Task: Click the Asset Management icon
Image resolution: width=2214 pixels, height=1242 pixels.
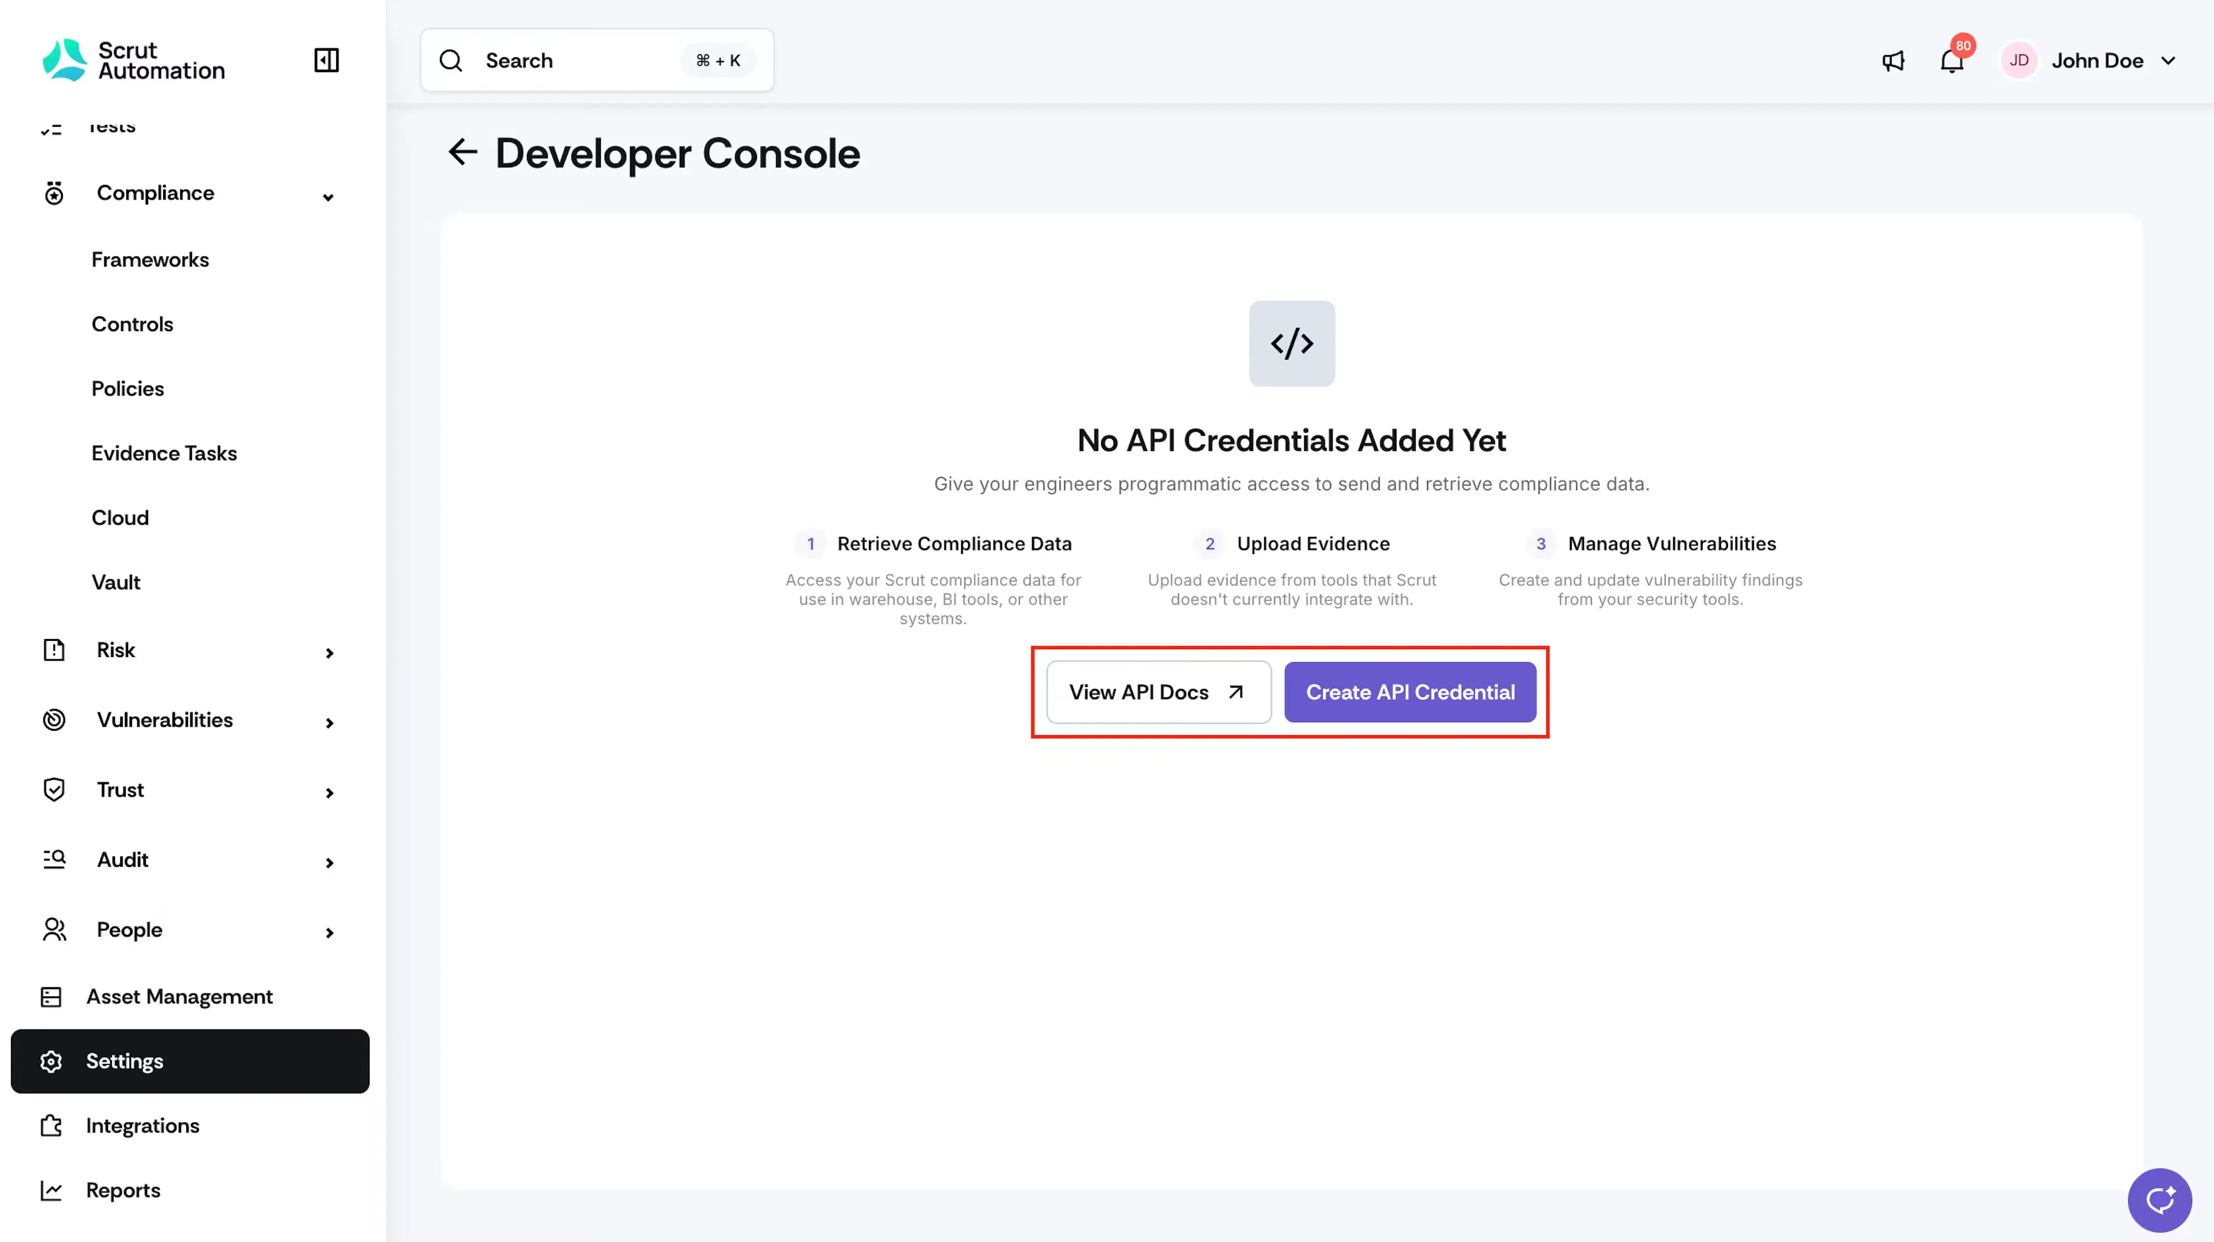Action: 51,996
